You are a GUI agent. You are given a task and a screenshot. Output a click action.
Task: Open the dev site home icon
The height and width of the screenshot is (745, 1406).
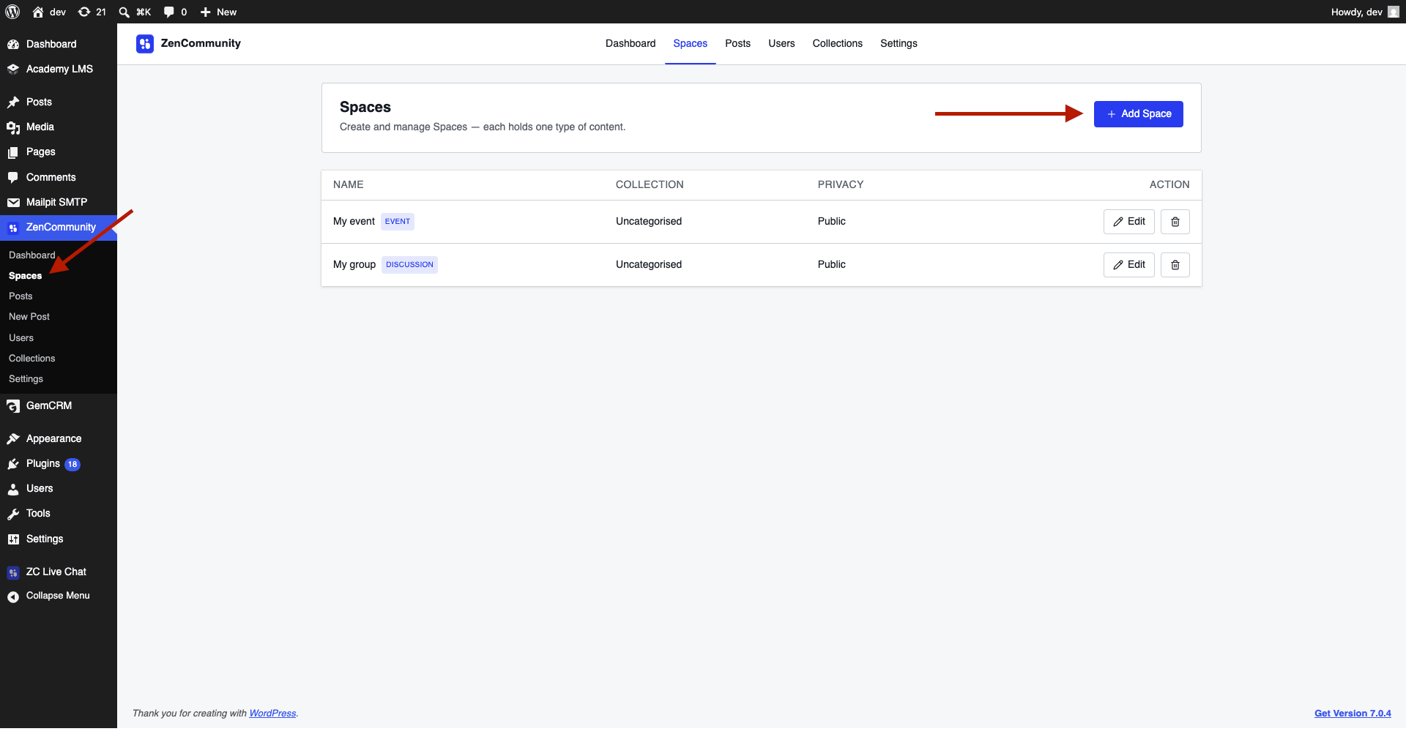point(38,12)
